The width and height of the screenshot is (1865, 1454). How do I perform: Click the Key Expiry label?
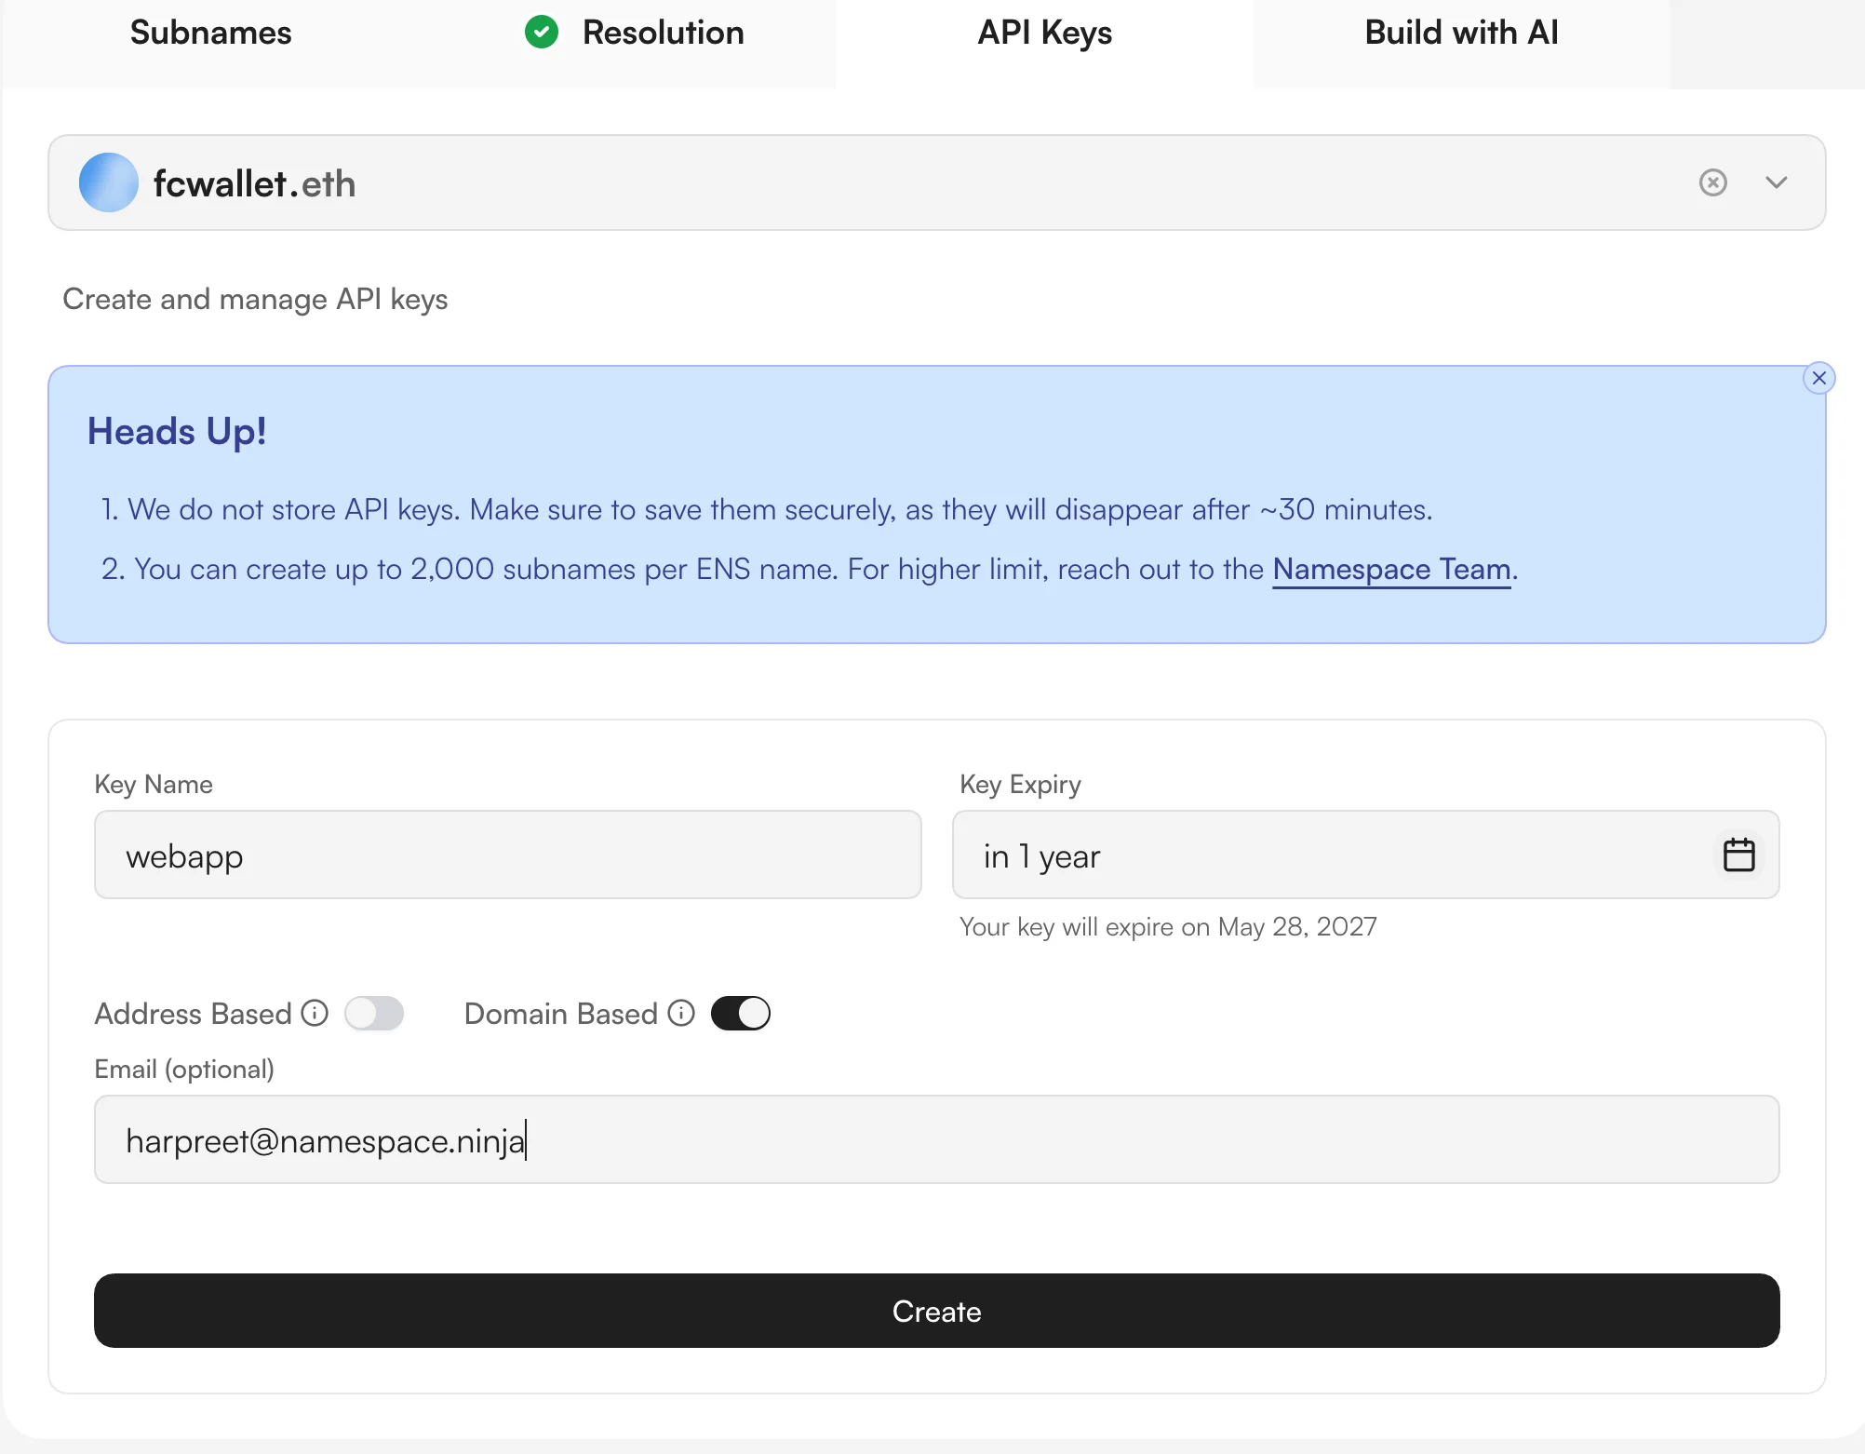click(1020, 785)
